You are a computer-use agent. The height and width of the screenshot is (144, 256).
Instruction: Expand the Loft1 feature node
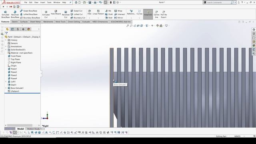click(x=6, y=82)
